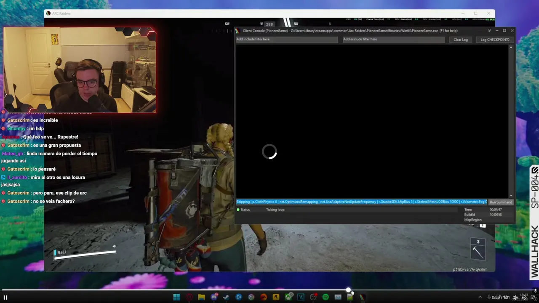The height and width of the screenshot is (303, 539).
Task: Click the McpRegion label
Action: (x=473, y=220)
